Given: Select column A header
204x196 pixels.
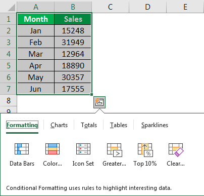Looking at the screenshot, I should point(36,7).
